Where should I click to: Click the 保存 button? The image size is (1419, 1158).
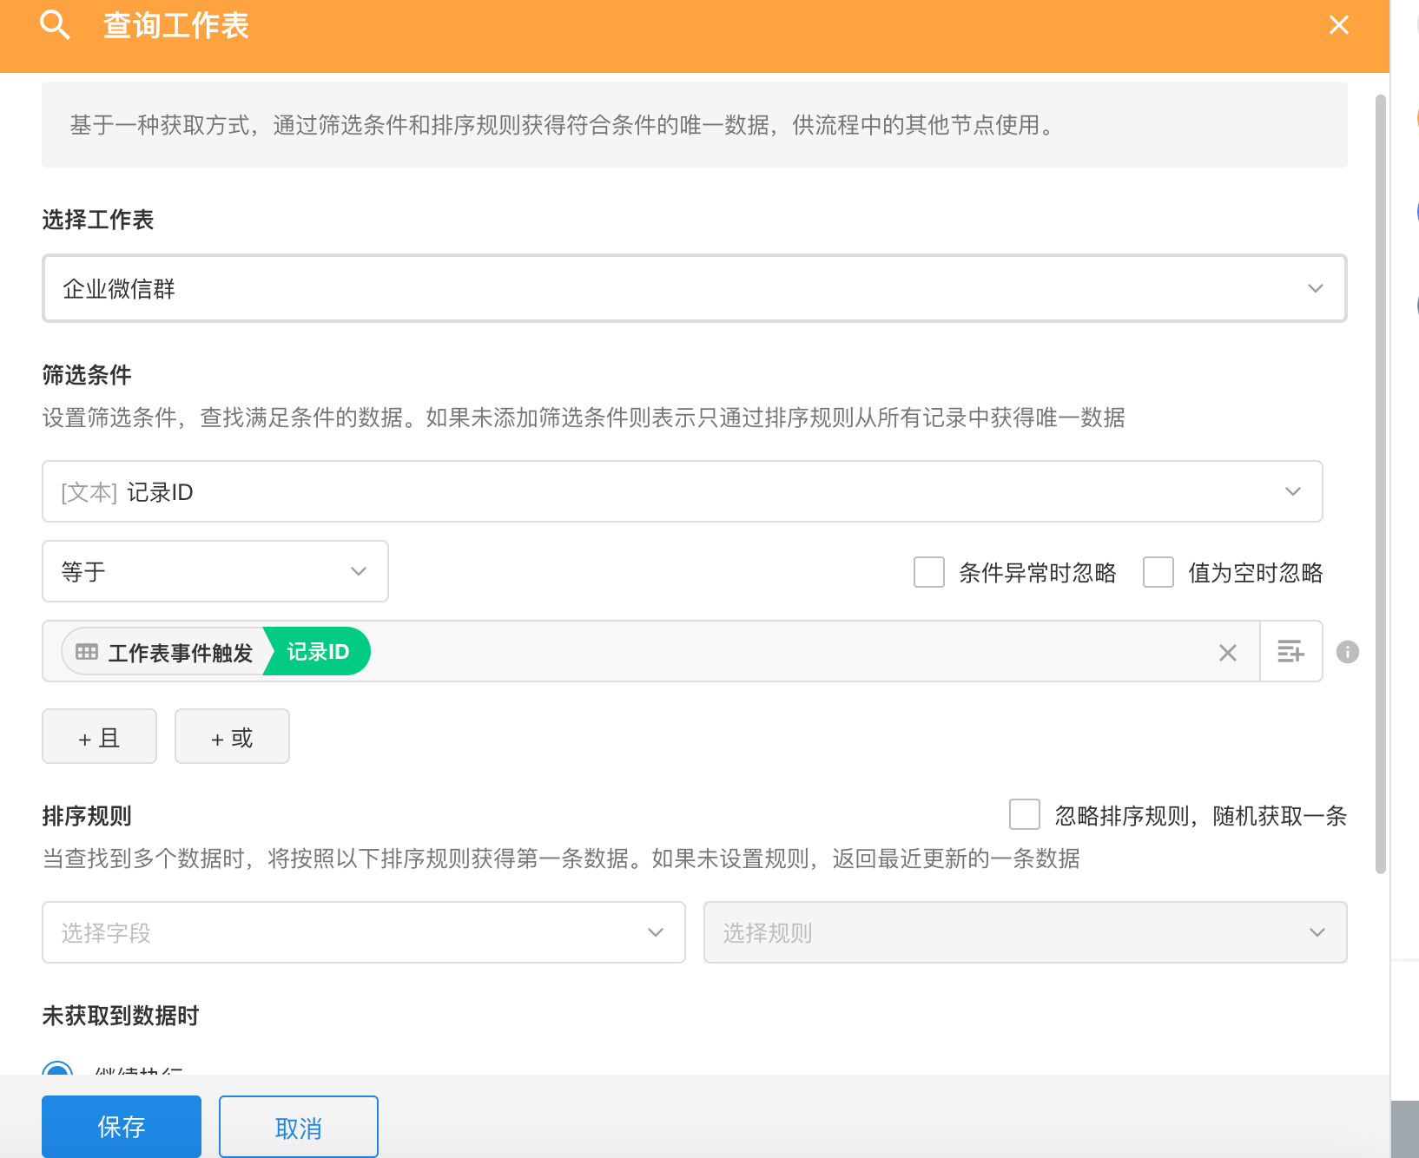coord(122,1127)
